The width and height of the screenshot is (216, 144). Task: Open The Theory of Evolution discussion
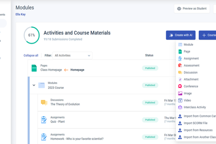coord(65,104)
